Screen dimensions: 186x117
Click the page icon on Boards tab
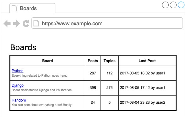coord(14,8)
